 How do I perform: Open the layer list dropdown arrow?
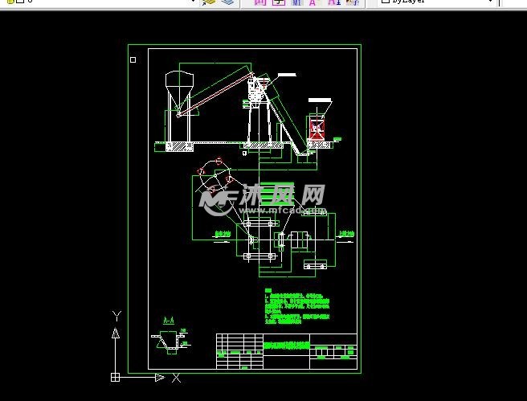click(193, 2)
